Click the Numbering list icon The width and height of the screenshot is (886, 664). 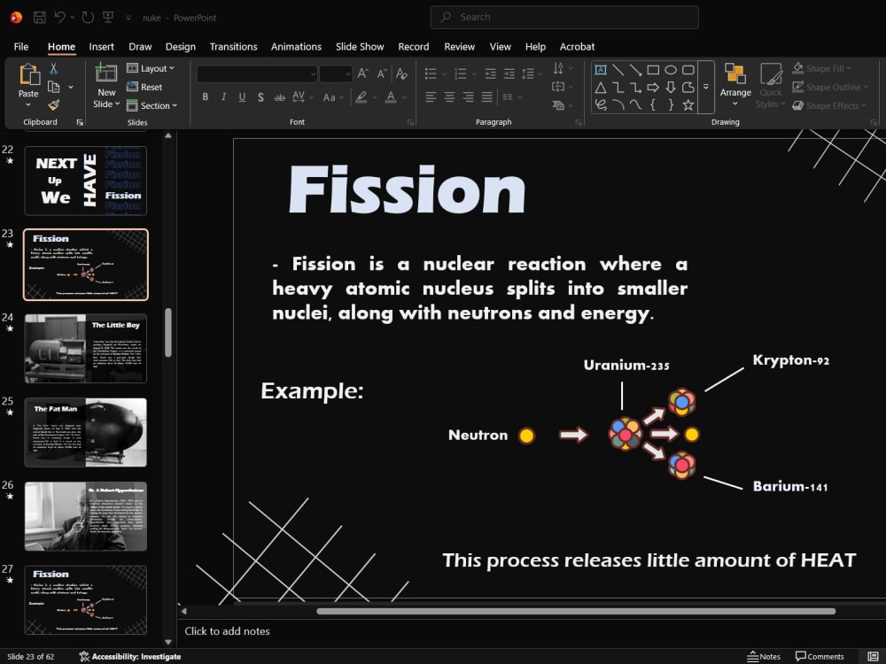461,73
